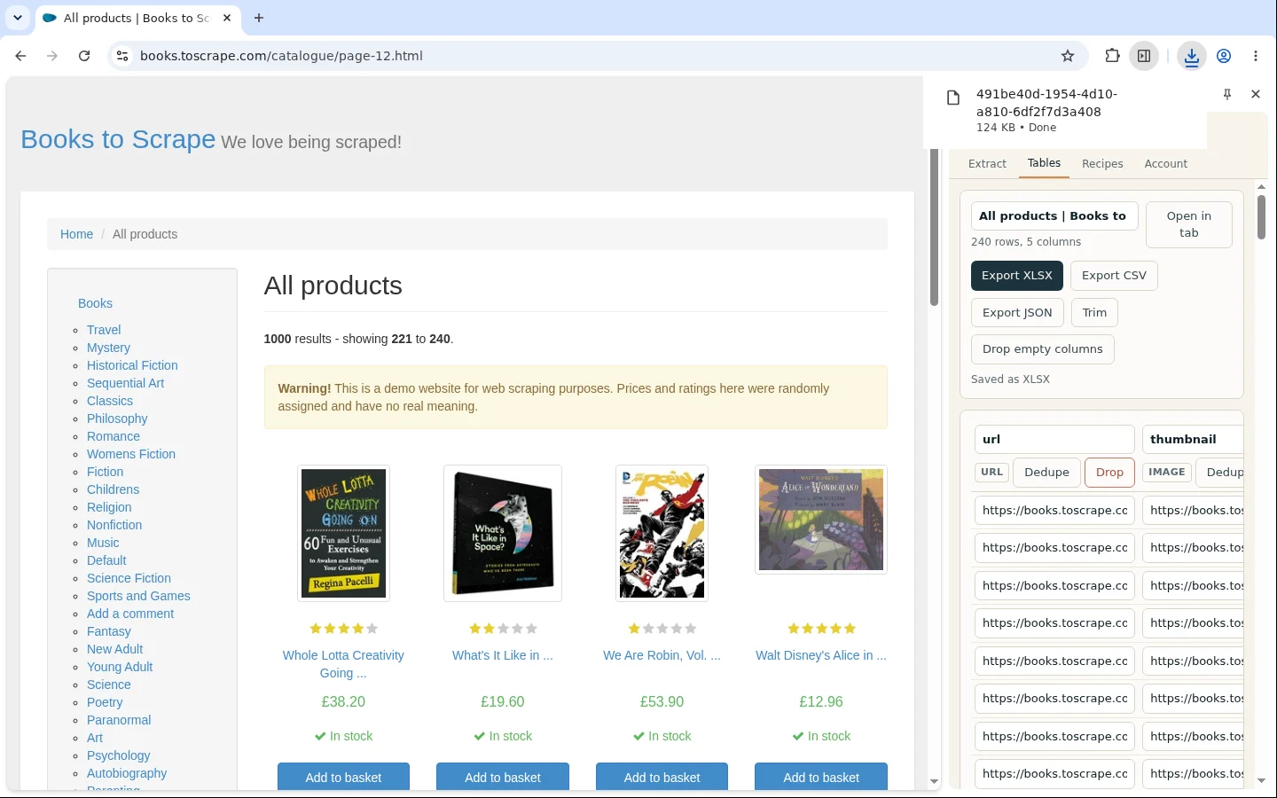The height and width of the screenshot is (798, 1277).
Task: Go forward in browser history
Action: point(52,56)
